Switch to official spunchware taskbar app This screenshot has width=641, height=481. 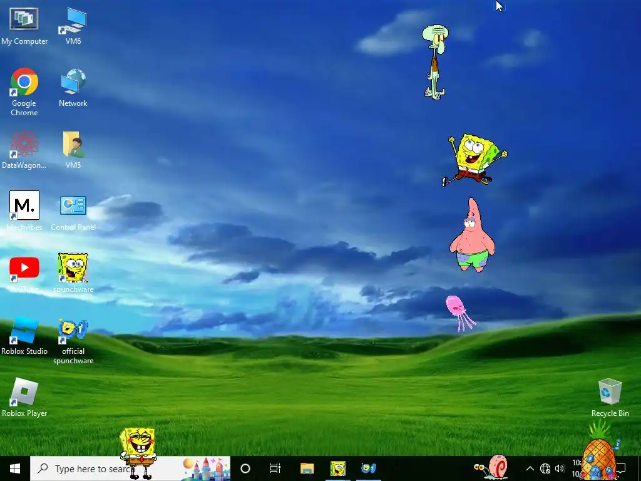[368, 468]
